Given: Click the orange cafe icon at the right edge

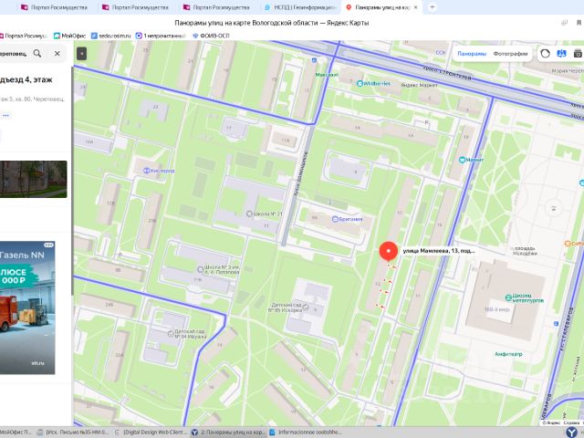Looking at the screenshot, I should [x=568, y=244].
